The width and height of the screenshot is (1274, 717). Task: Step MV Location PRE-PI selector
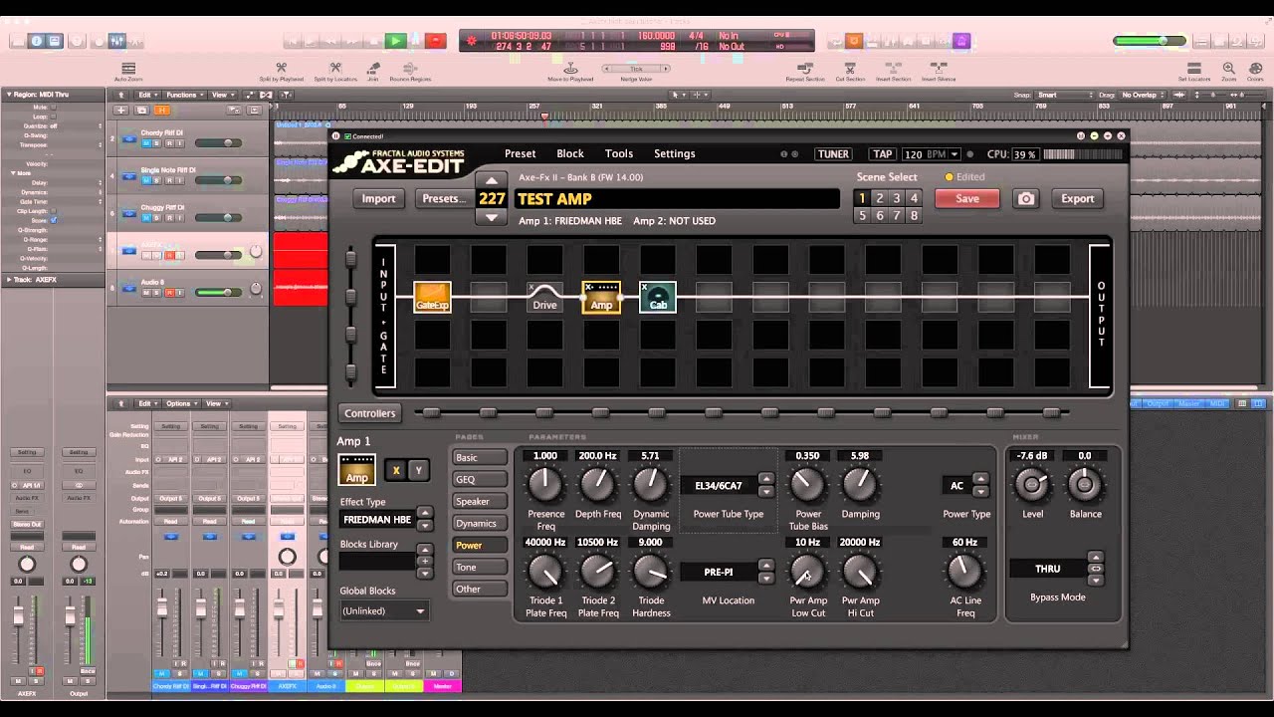(765, 572)
